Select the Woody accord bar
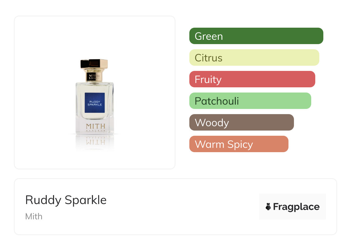This screenshot has width=351, height=249. click(241, 122)
